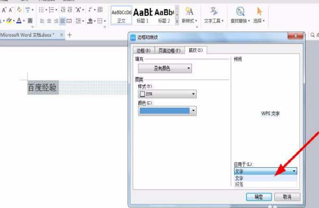Open 查找替换 find and replace
This screenshot has height=208, width=319.
point(240,15)
